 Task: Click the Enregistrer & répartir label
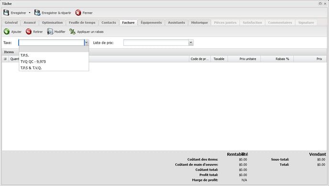coord(56,13)
